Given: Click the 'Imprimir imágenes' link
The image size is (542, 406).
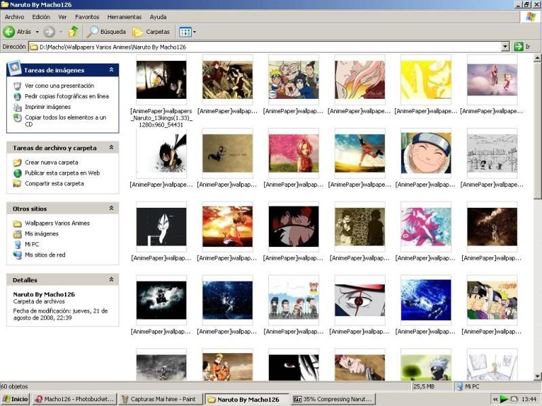Looking at the screenshot, I should click(x=47, y=107).
